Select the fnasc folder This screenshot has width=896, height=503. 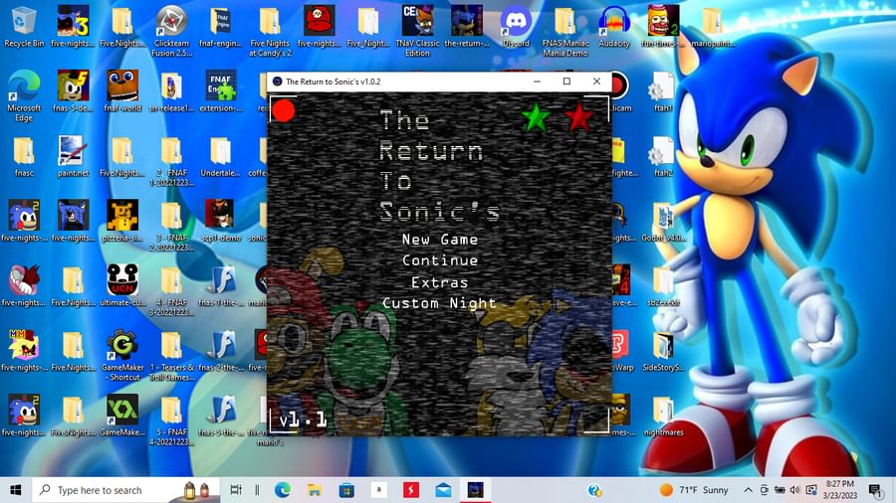click(x=24, y=156)
